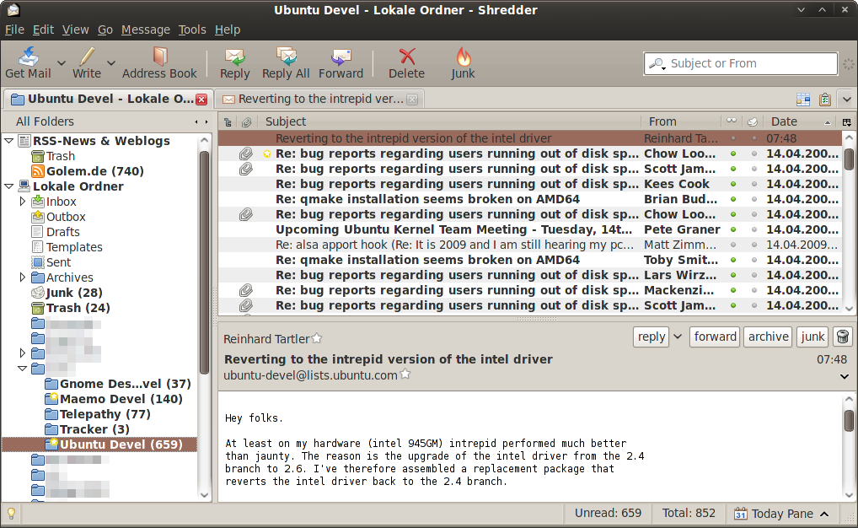Select the Outbox folder
Viewport: 858px width, 528px height.
point(58,217)
